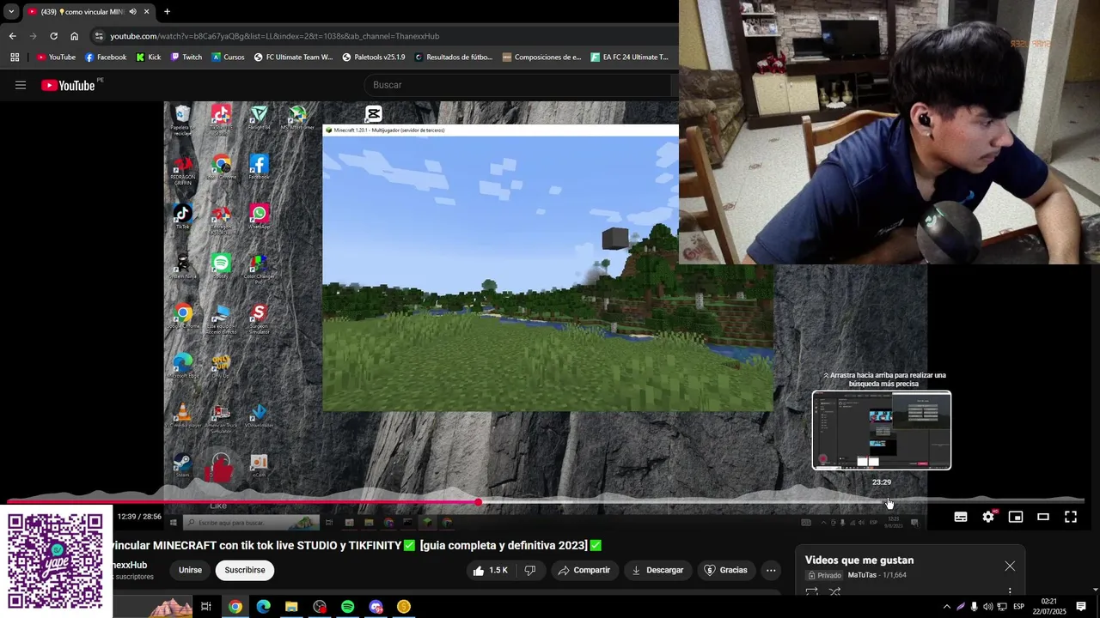Screen dimensions: 1100x618
Task: Open the YouTube bookmark
Action: tap(56, 58)
